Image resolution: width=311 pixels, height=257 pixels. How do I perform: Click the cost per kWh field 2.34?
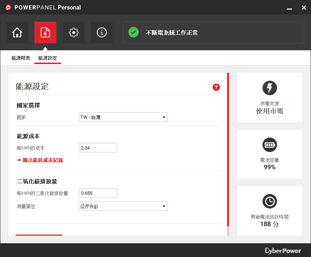point(98,148)
